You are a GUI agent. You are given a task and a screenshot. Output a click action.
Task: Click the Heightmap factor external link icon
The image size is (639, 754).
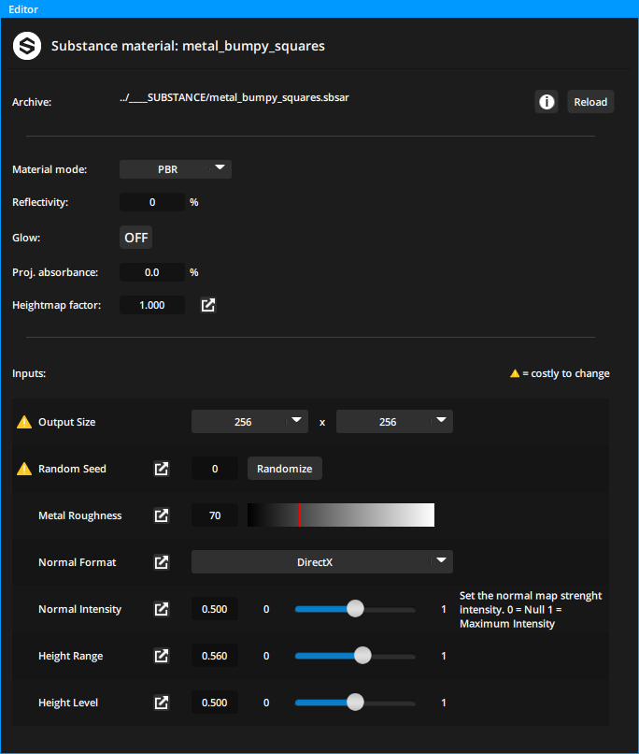coord(208,305)
